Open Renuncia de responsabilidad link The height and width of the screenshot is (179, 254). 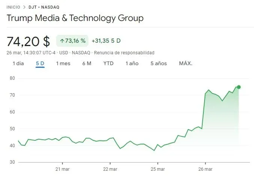(124, 53)
